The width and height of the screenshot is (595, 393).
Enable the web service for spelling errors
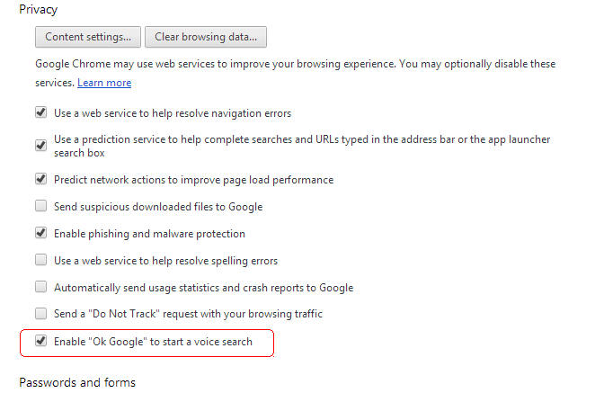pos(41,260)
